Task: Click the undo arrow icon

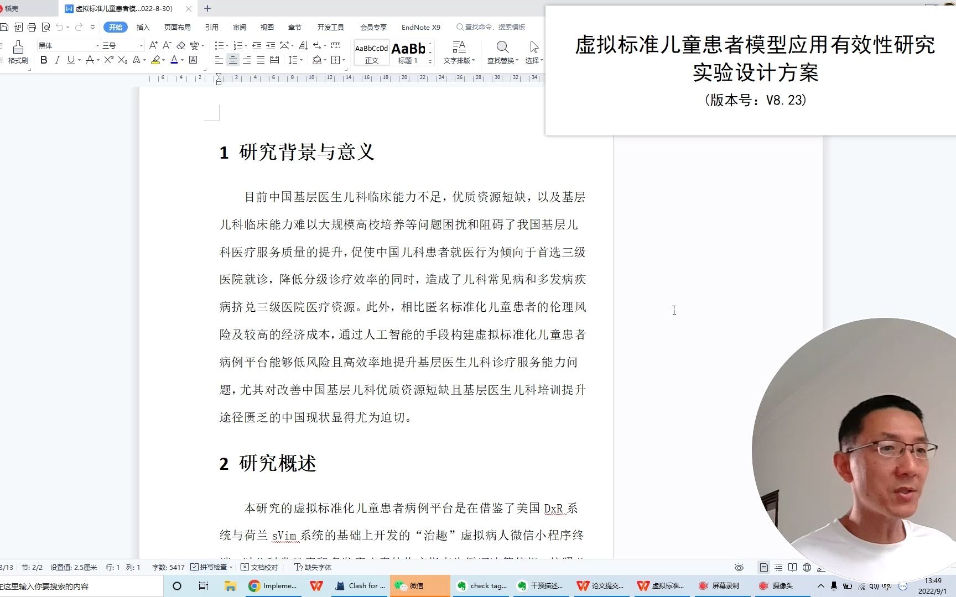Action: (59, 27)
